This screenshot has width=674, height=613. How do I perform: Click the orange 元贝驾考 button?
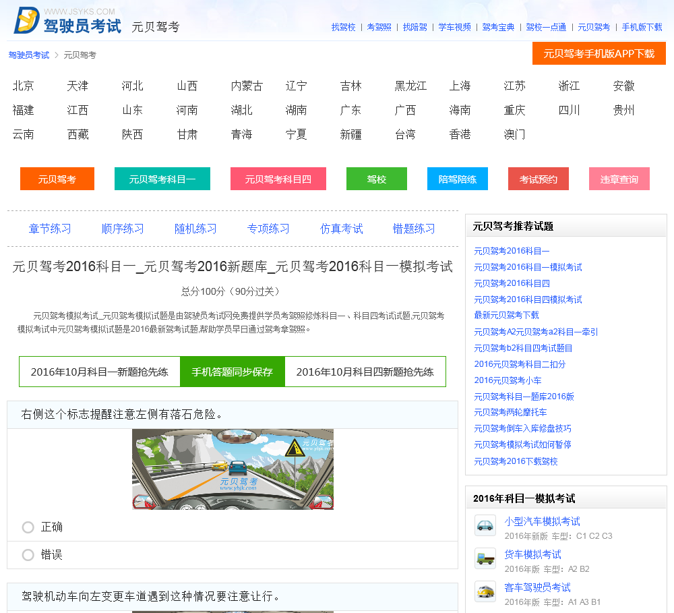[57, 179]
